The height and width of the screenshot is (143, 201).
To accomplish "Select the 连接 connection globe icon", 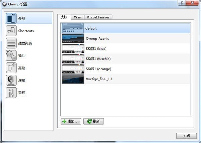I will (11, 80).
